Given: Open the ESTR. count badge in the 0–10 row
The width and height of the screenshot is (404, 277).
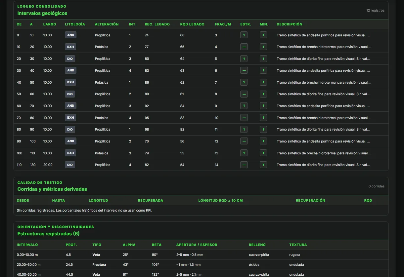Looking at the screenshot, I should pos(244,35).
